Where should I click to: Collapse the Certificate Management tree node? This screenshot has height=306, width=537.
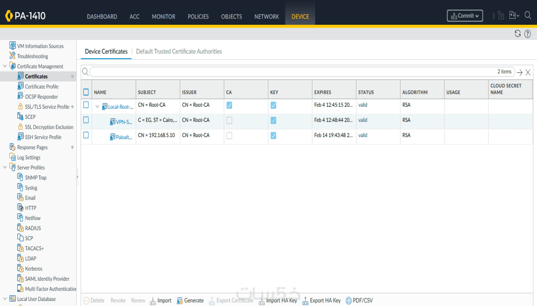pos(5,66)
